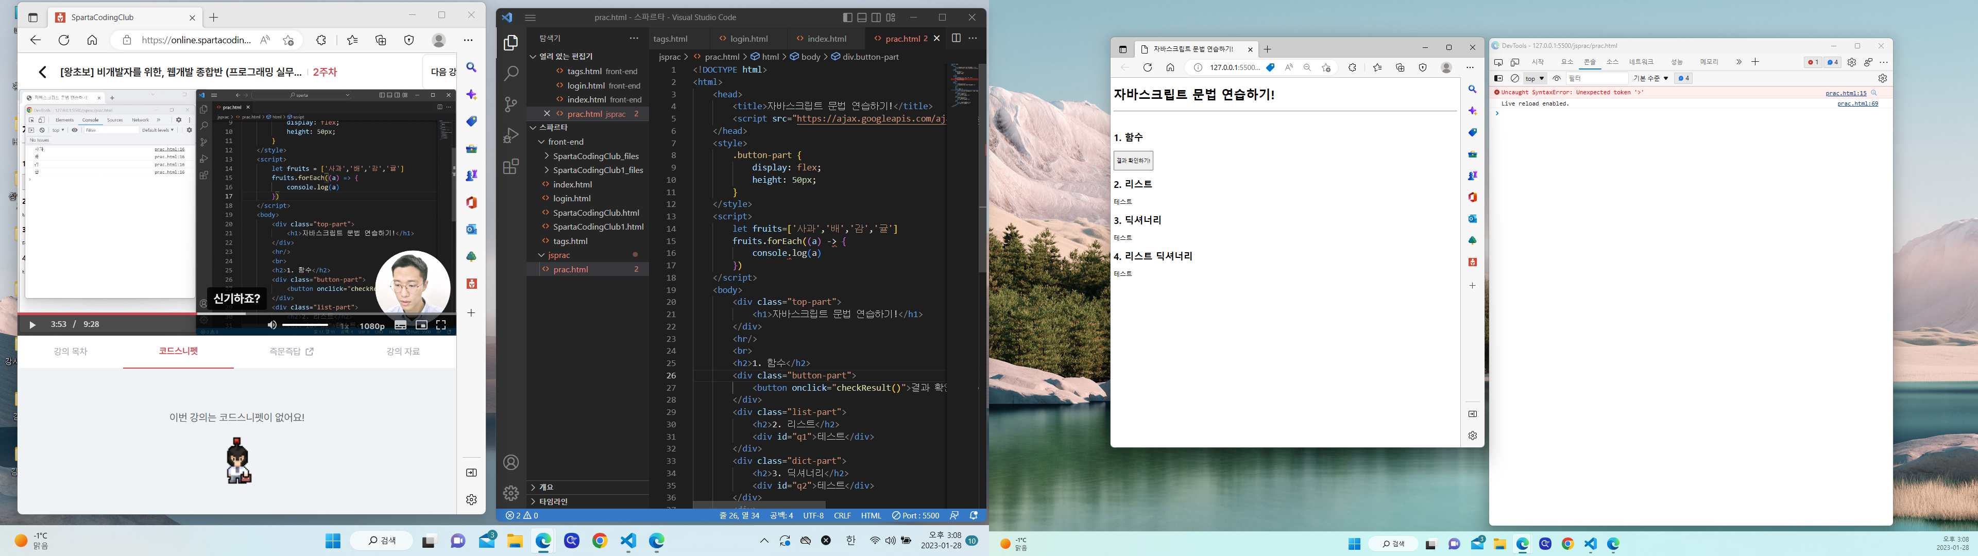Toggle the VS Code primary sidebar

pos(847,18)
